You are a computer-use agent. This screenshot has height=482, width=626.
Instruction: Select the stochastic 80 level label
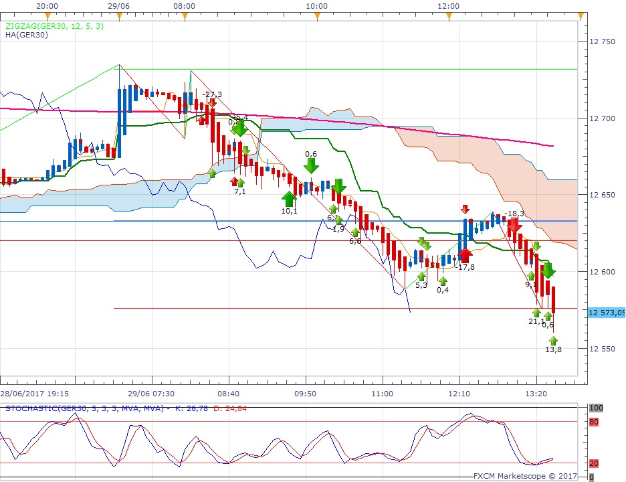point(594,422)
